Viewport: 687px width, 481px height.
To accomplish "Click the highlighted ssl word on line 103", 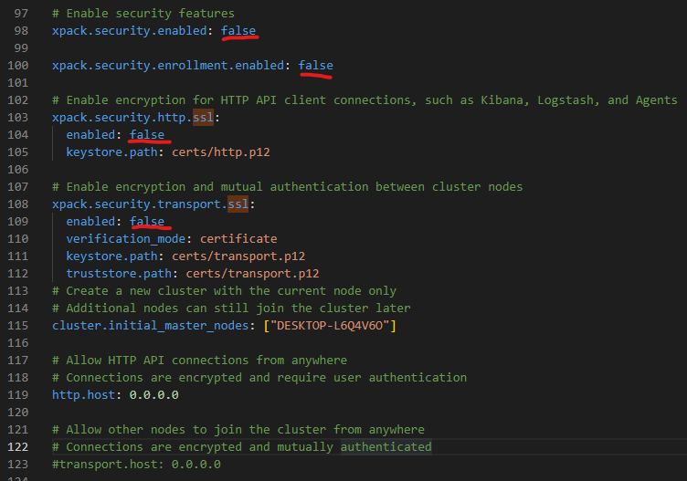I will [x=204, y=117].
